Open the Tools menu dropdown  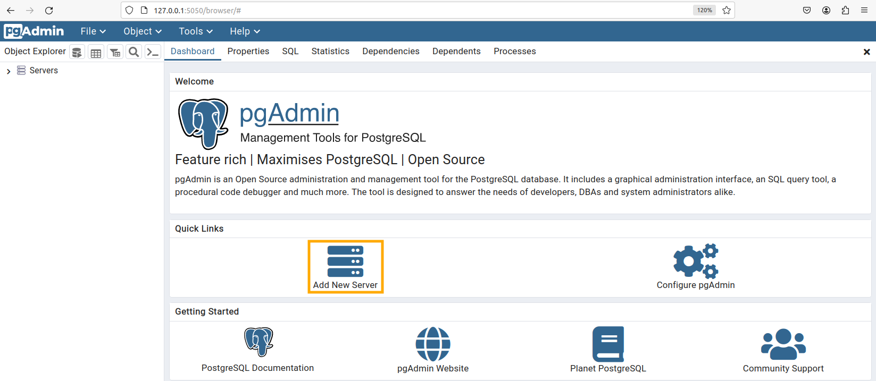coord(195,31)
